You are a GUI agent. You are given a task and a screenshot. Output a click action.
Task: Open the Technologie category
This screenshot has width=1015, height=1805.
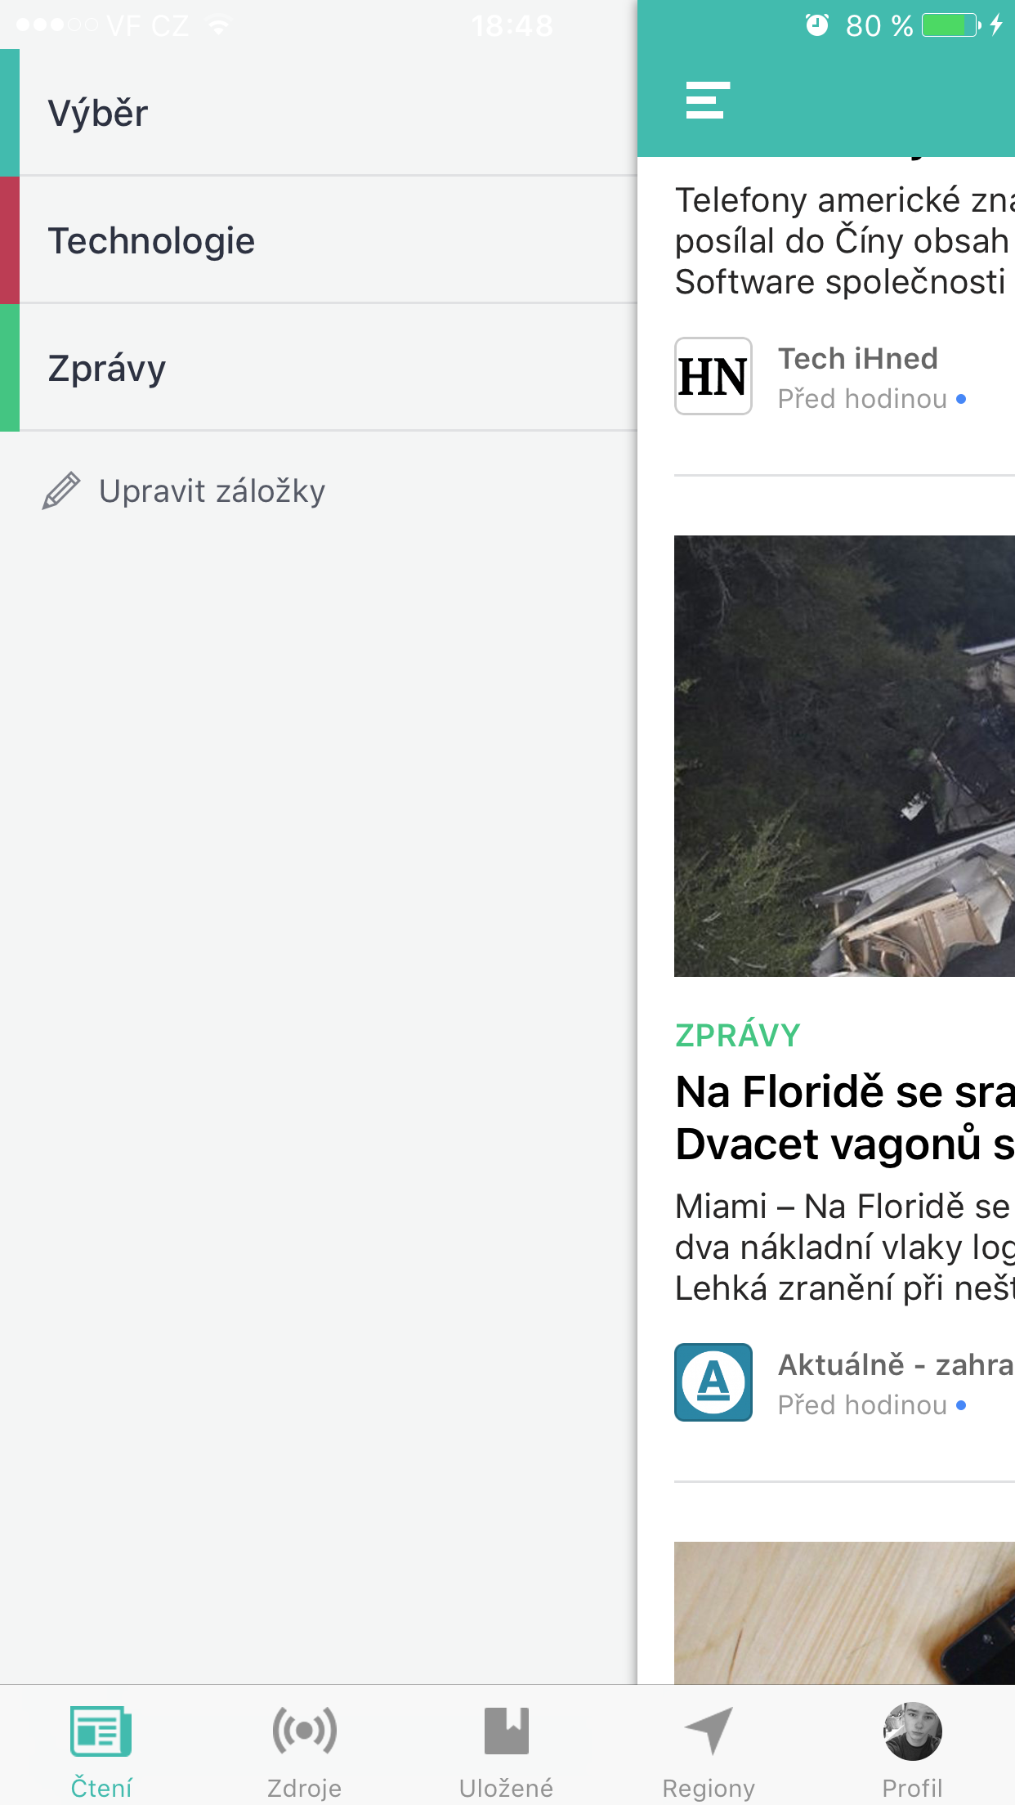[x=319, y=240]
